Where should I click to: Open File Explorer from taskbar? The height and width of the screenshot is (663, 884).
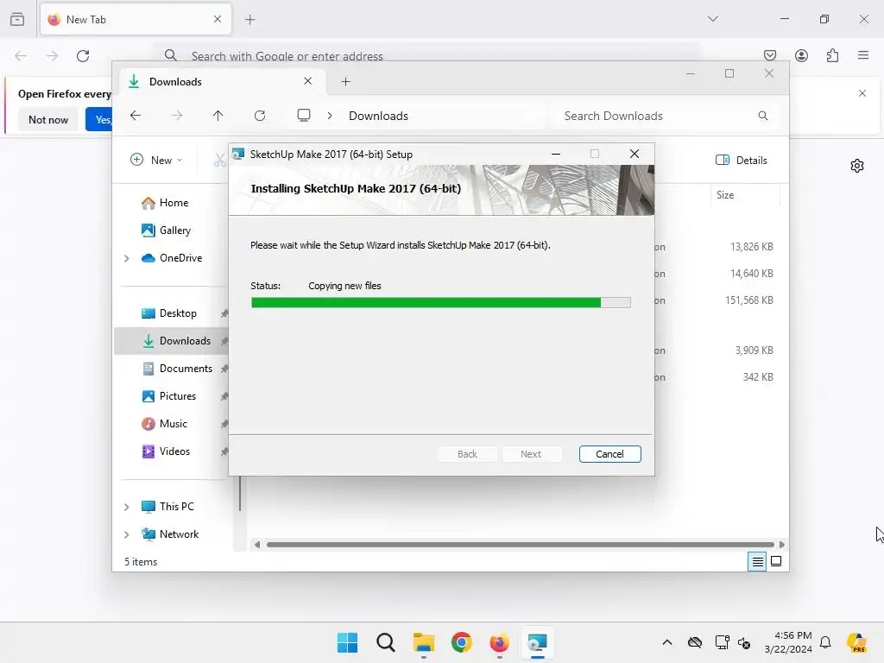click(423, 642)
